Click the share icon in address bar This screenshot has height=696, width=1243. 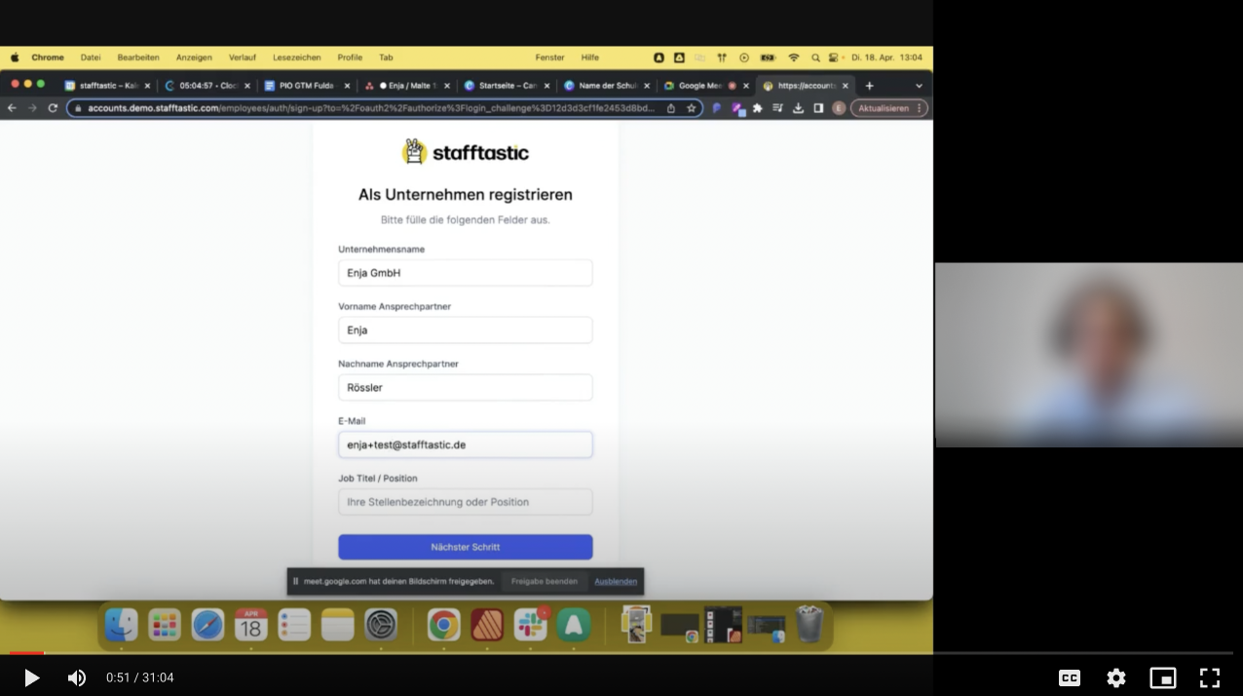pos(671,108)
